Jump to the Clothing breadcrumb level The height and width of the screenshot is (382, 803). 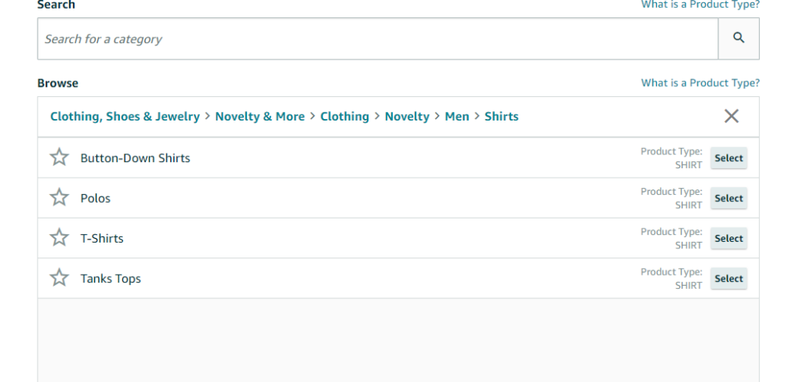(x=344, y=117)
